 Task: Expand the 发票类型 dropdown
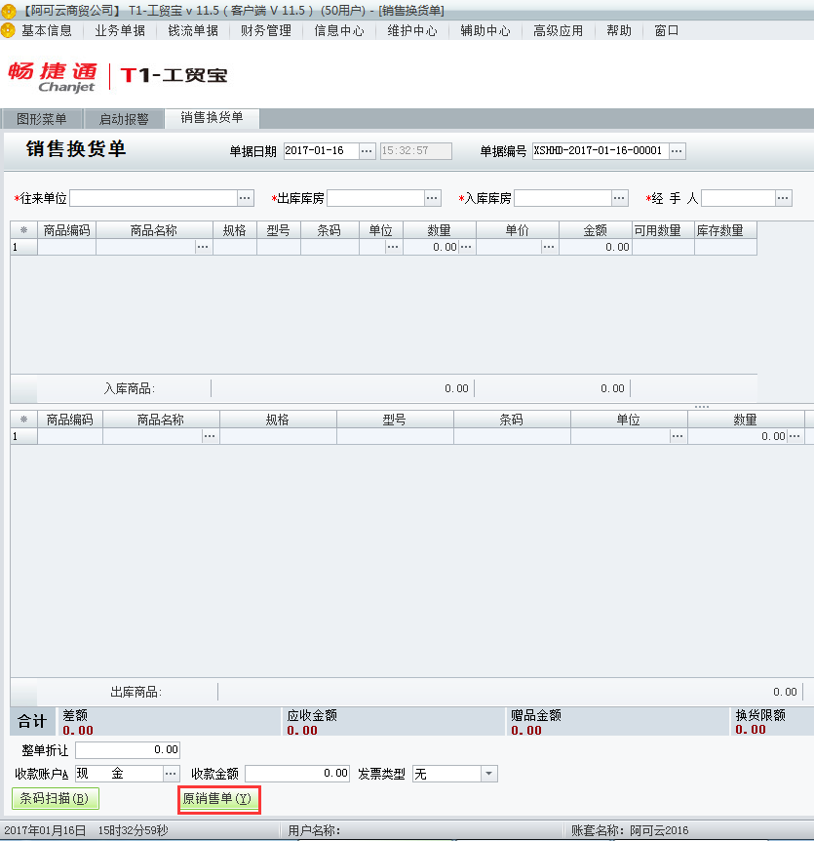[487, 773]
